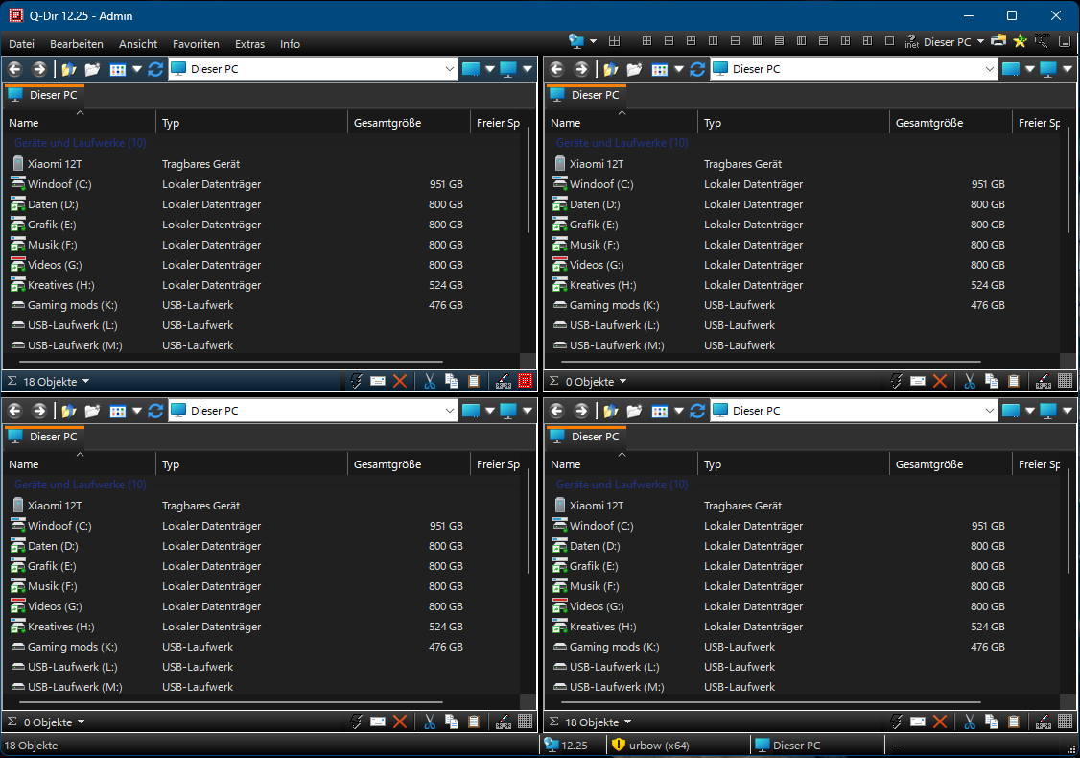Image resolution: width=1080 pixels, height=758 pixels.
Task: Click the marker icon in bottom-right status bar
Action: (x=1044, y=722)
